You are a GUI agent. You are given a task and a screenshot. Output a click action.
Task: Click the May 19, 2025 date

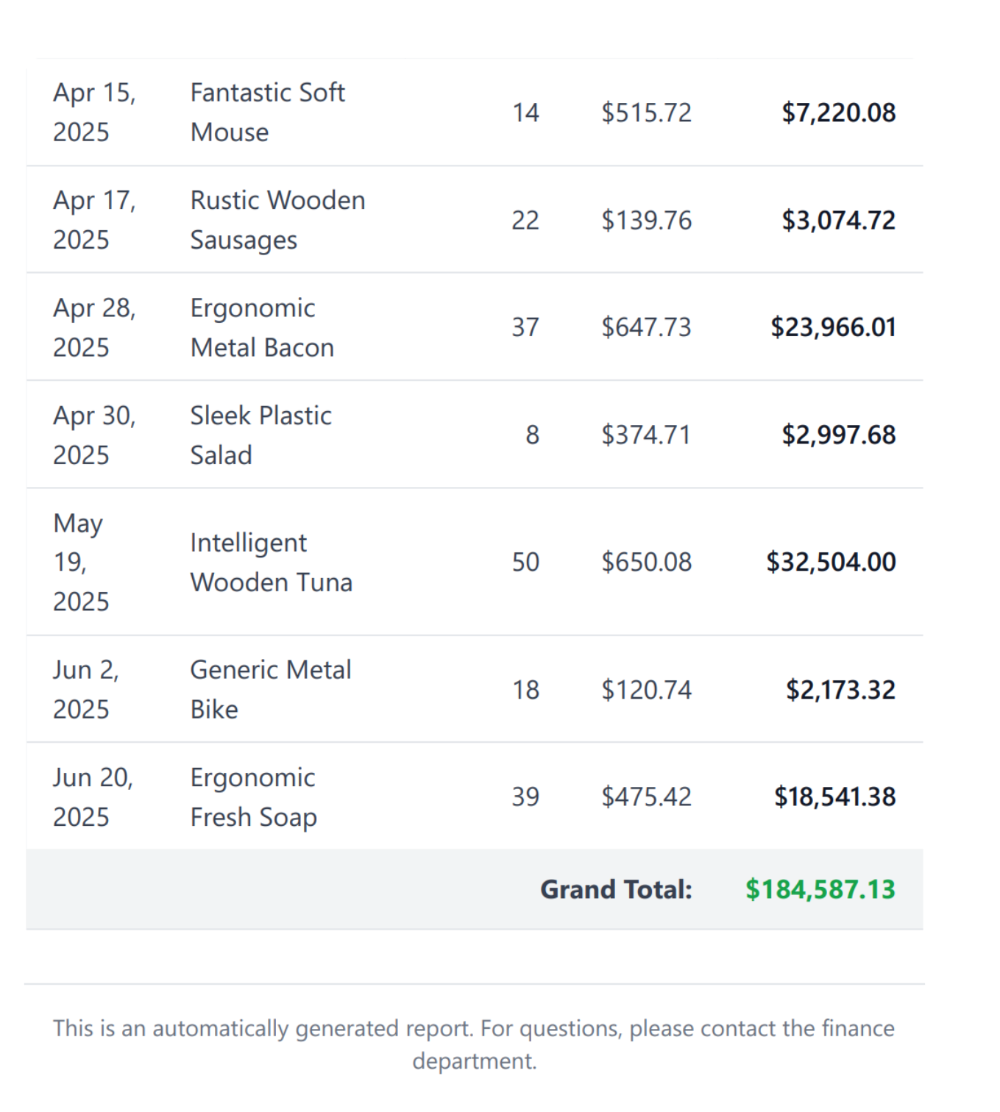pyautogui.click(x=81, y=562)
